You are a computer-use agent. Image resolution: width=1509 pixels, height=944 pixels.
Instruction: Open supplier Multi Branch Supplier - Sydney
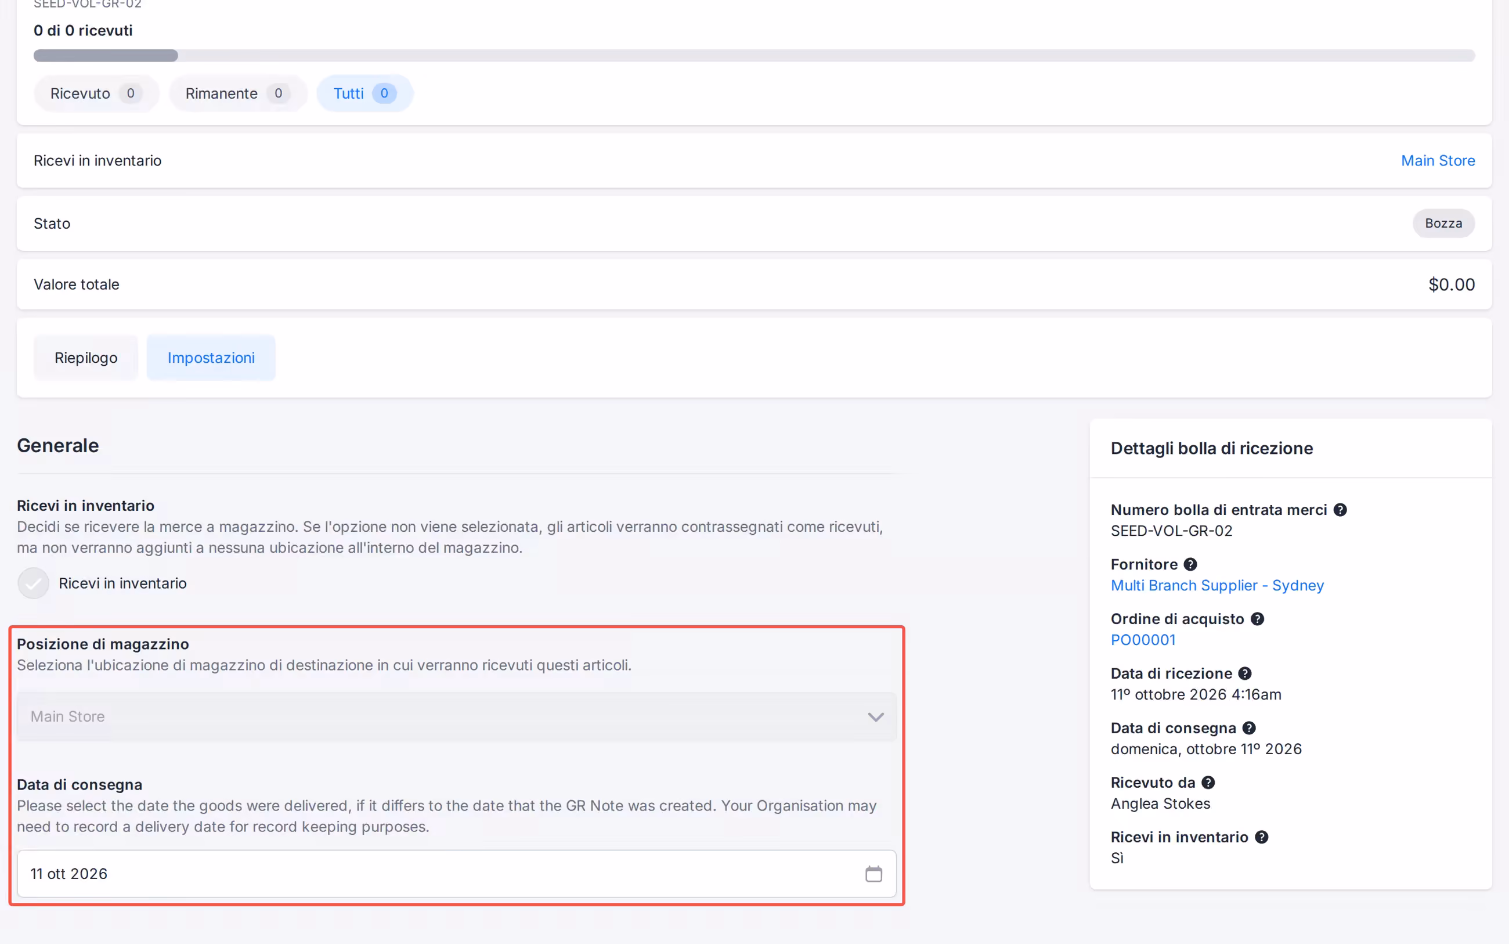(1217, 586)
